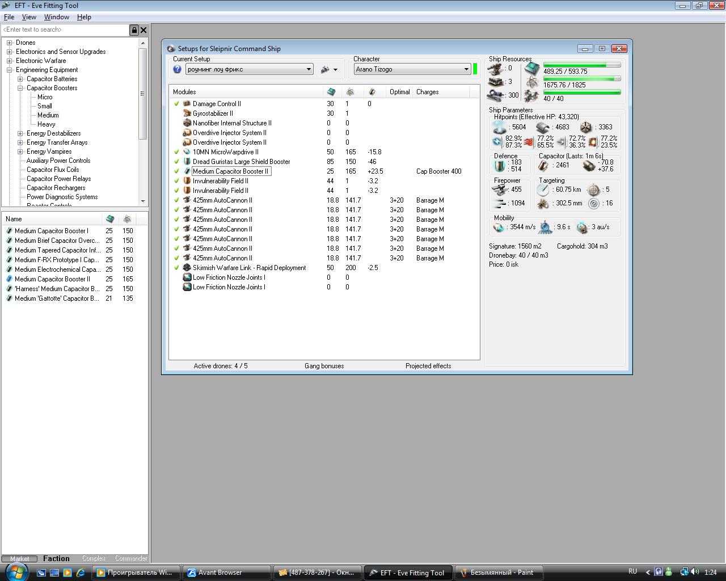Click the Projected effects button
The image size is (726, 581).
point(428,366)
